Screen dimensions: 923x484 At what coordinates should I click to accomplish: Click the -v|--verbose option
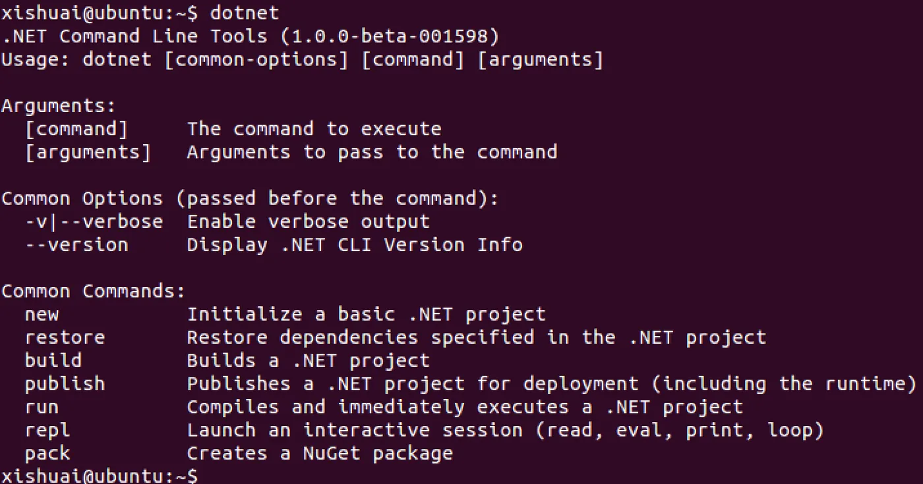94,221
